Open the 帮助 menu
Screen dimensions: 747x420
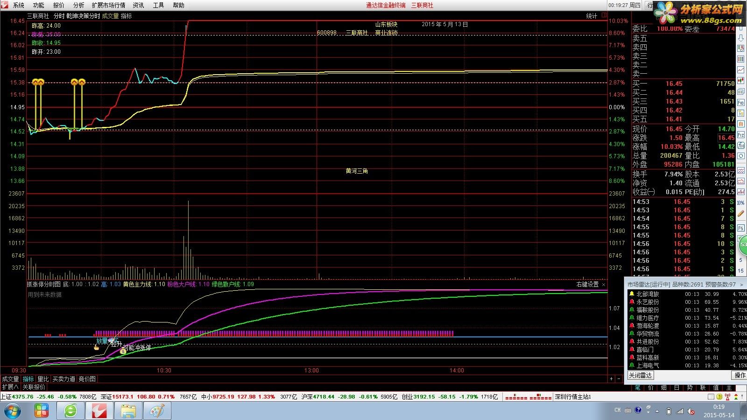point(179,5)
